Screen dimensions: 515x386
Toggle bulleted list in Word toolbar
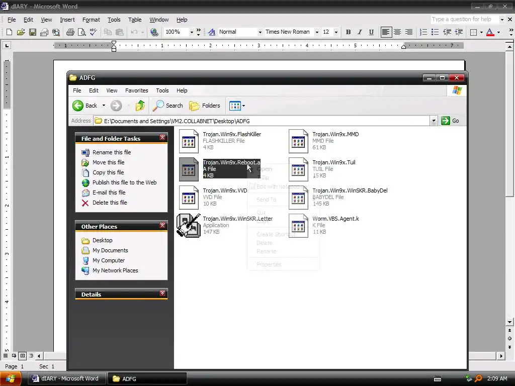(x=435, y=32)
